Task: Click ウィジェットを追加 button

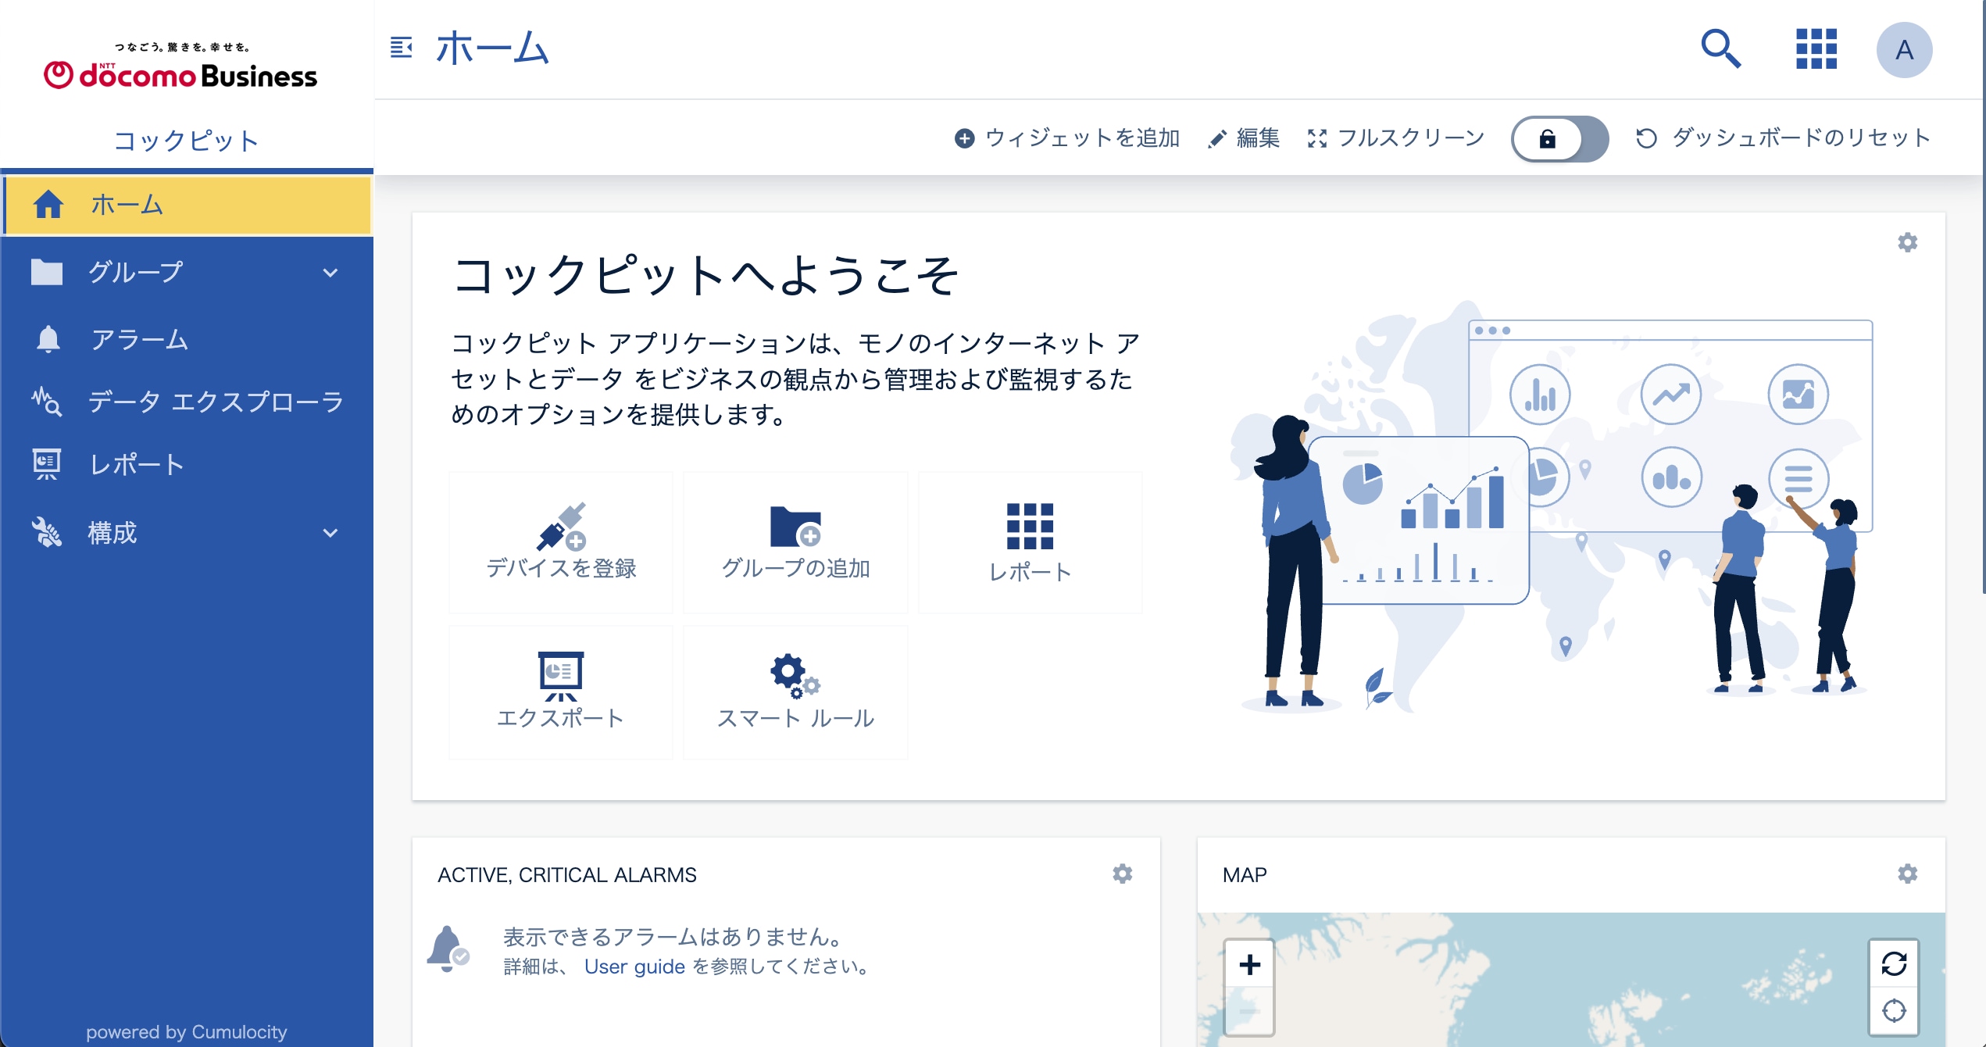Action: [1066, 138]
